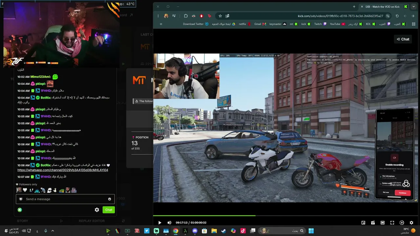Select the REPLAY EDITOR tab
The height and width of the screenshot is (236, 420).
click(x=92, y=221)
